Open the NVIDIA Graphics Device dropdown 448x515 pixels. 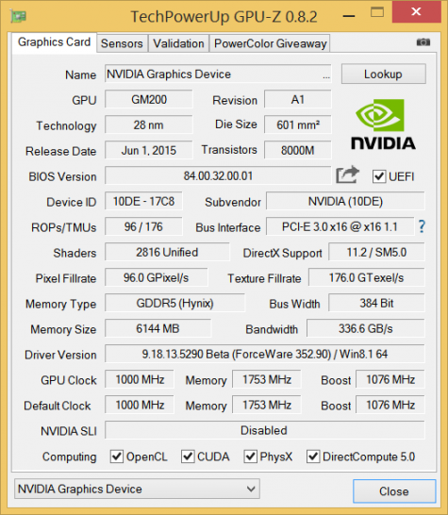pos(138,489)
